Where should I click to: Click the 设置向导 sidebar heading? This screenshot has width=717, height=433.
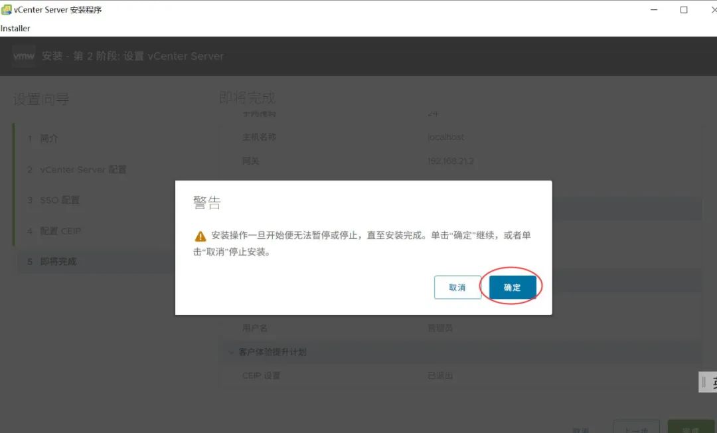41,99
